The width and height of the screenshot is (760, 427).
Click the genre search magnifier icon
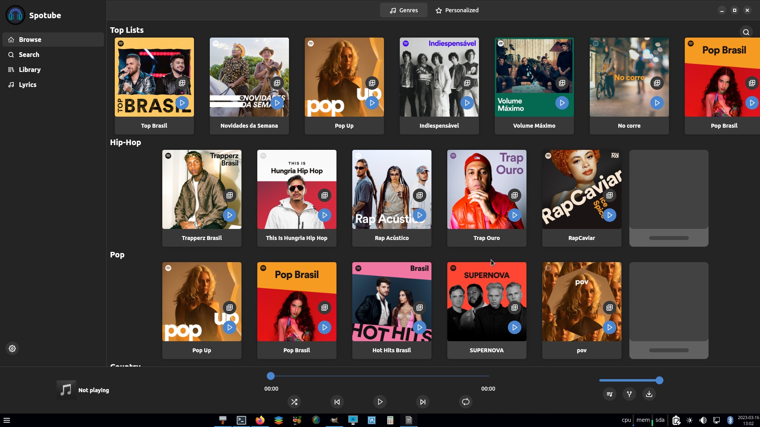point(746,32)
